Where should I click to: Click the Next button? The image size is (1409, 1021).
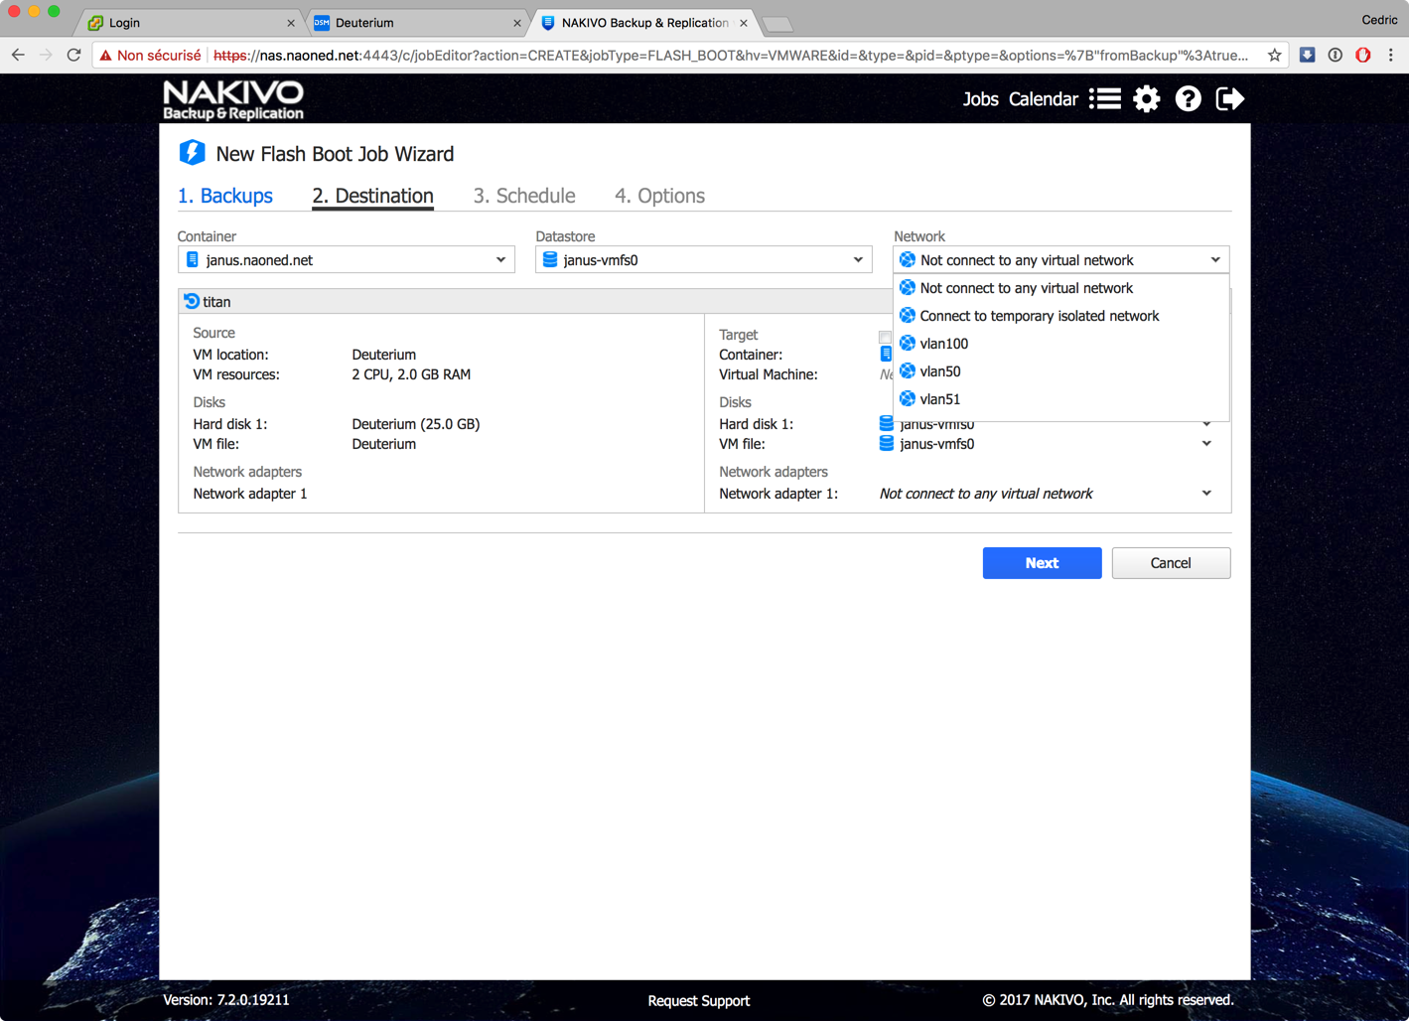(x=1042, y=563)
